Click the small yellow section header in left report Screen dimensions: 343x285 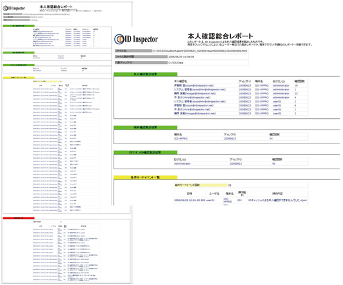click(18, 77)
